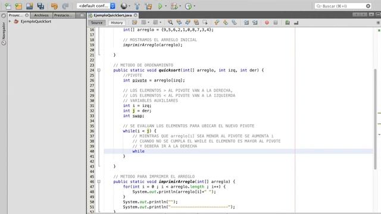381x214 pixels.
Task: Stop macro recording with the grey square
Action: (x=276, y=23)
